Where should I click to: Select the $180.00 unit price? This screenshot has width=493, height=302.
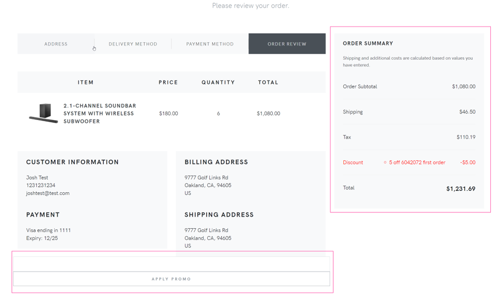169,114
